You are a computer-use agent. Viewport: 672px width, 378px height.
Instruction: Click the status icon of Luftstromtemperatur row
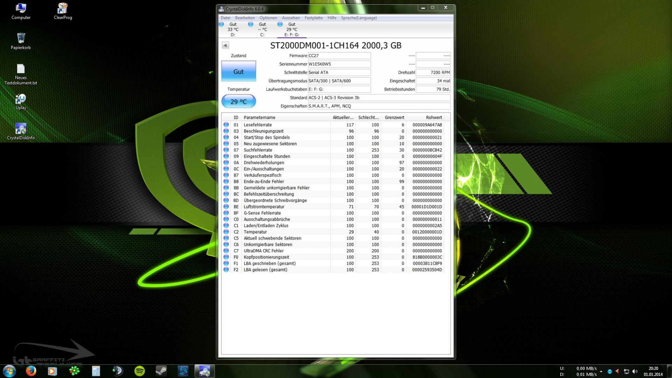pos(226,207)
